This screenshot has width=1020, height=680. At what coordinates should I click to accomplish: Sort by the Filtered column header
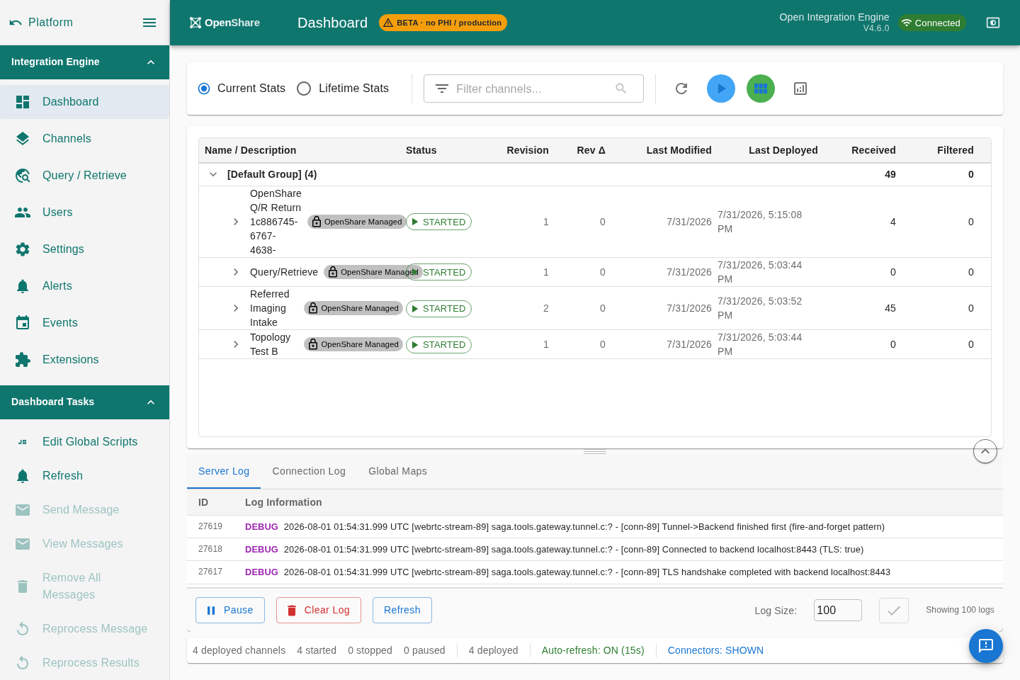pos(956,150)
